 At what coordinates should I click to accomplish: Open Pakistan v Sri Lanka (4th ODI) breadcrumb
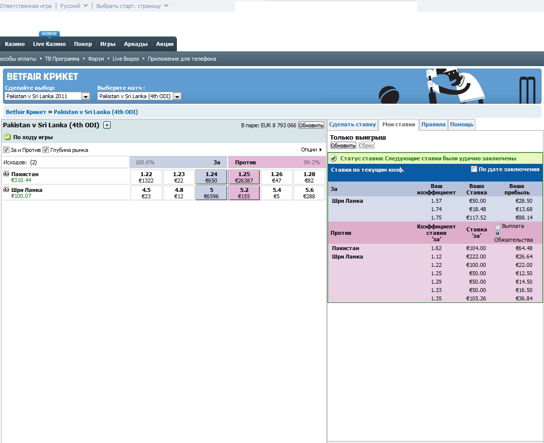pyautogui.click(x=96, y=112)
